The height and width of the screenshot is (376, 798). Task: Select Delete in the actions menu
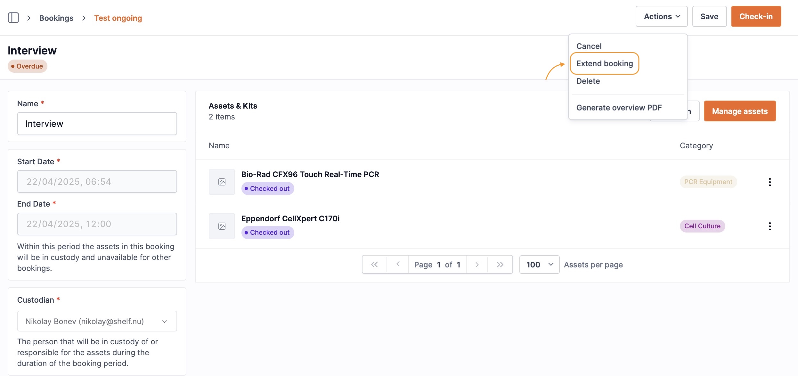click(588, 81)
